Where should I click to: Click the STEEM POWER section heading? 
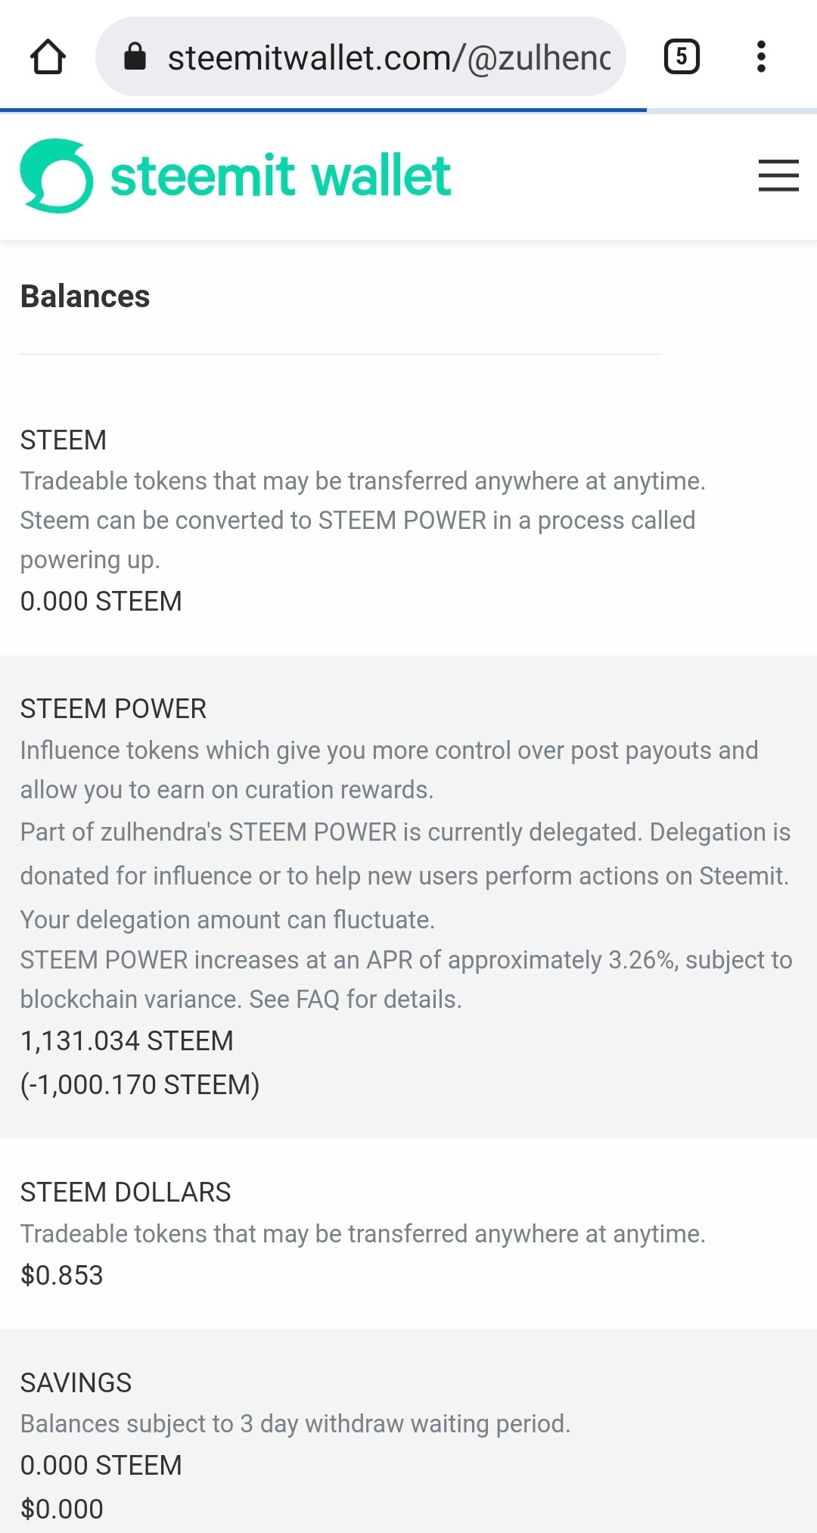tap(113, 709)
